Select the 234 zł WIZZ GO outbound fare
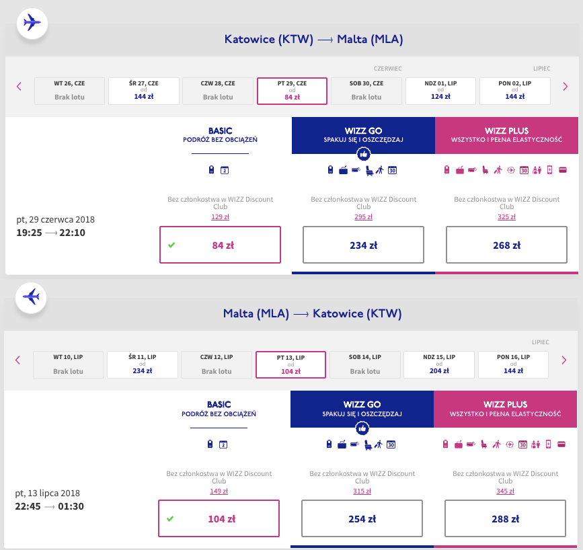Viewport: 583px width, 550px height. 363,245
